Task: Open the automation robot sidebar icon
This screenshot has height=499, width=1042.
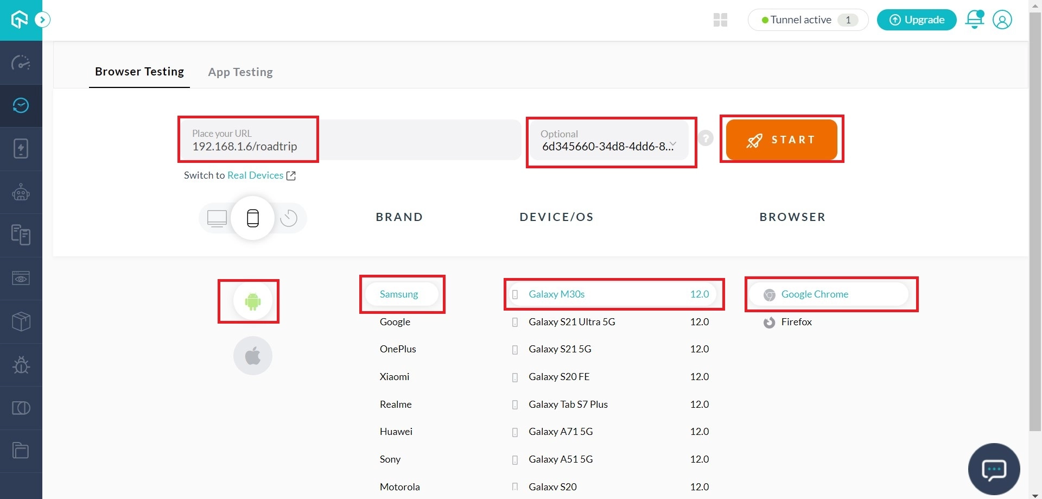Action: point(21,192)
